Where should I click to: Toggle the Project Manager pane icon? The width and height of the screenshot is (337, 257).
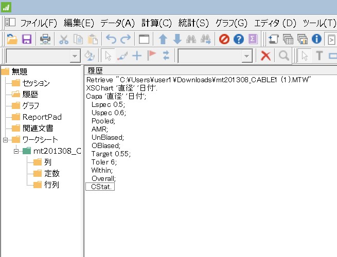(10, 22)
